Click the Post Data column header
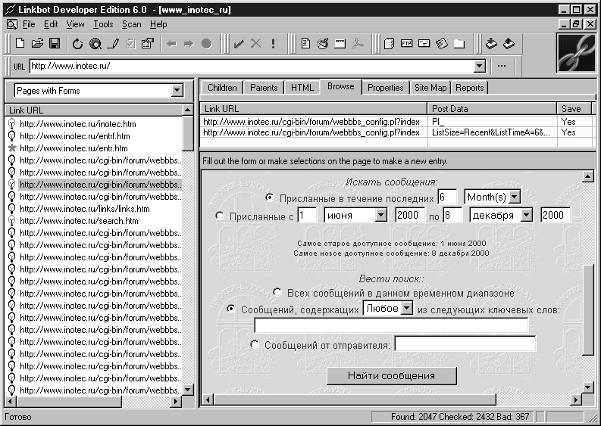 click(492, 109)
